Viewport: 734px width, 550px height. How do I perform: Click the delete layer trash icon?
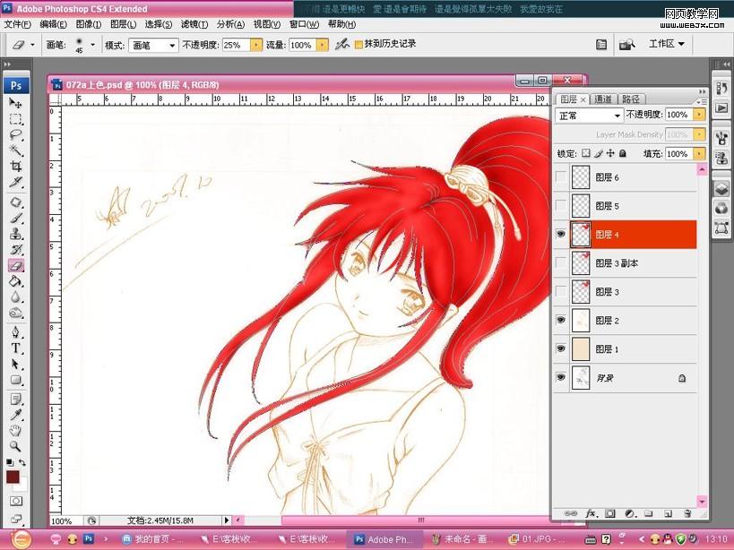click(687, 513)
